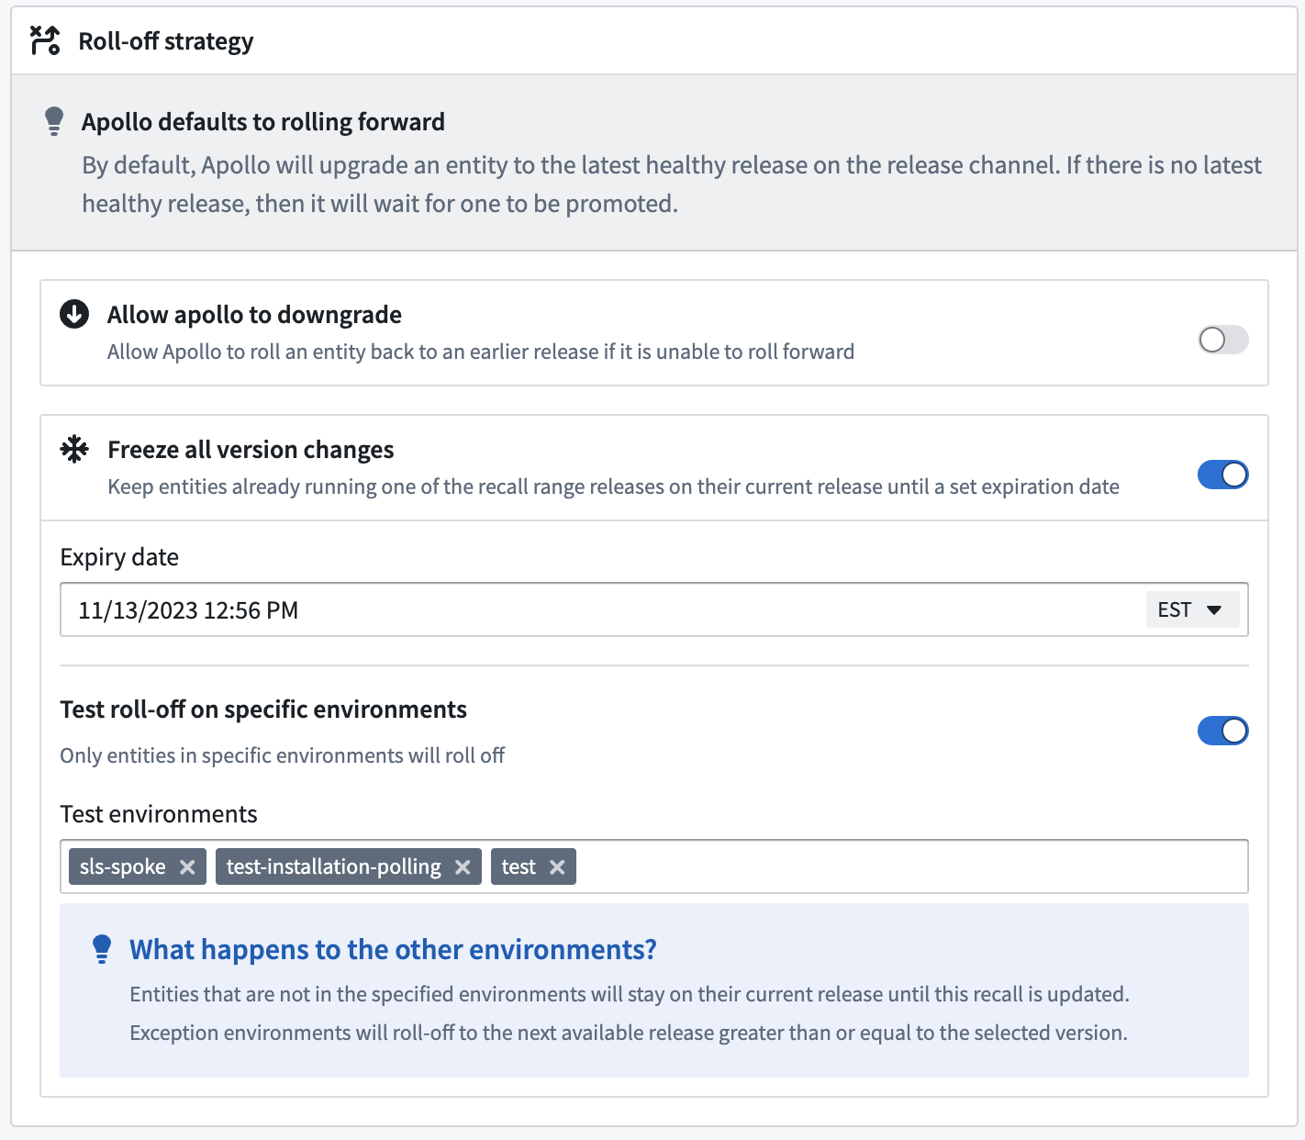The height and width of the screenshot is (1140, 1305).
Task: Click the blue lightbulb info icon
Action: pyautogui.click(x=102, y=949)
